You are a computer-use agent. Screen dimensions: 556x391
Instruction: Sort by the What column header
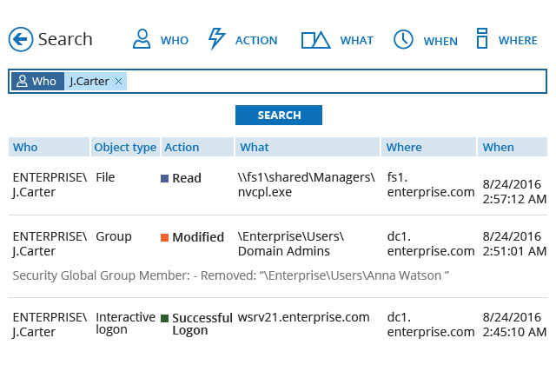click(308, 147)
